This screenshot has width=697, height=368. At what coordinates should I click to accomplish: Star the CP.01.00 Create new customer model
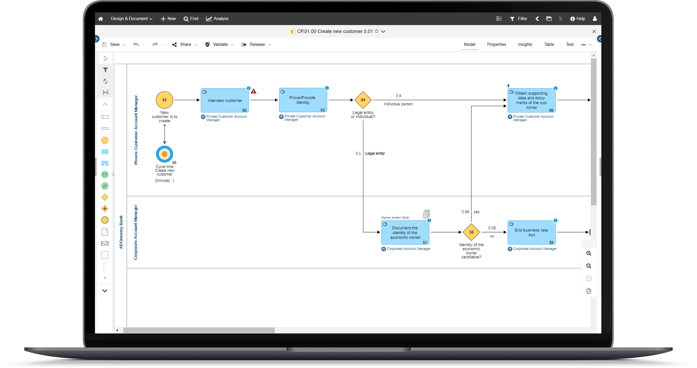pyautogui.click(x=377, y=31)
